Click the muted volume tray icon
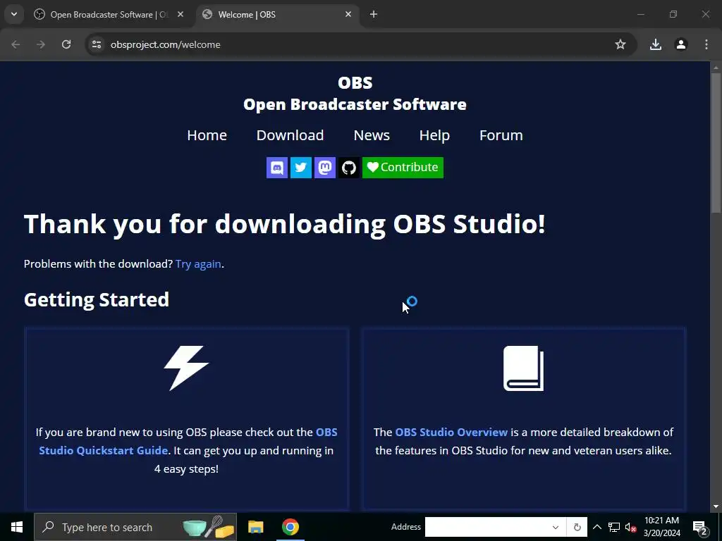 coord(630,527)
